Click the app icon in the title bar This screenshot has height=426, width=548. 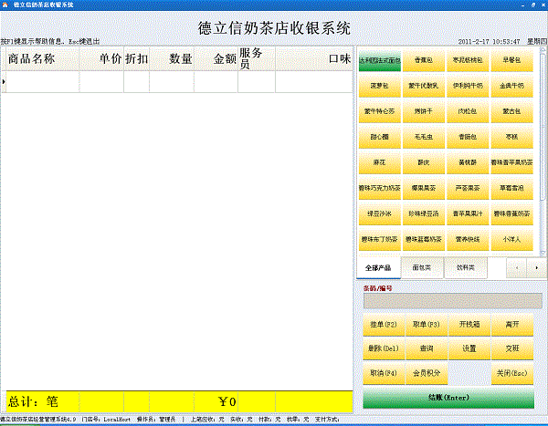pos(5,5)
